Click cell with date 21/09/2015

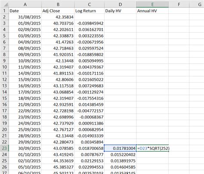click(x=25, y=104)
